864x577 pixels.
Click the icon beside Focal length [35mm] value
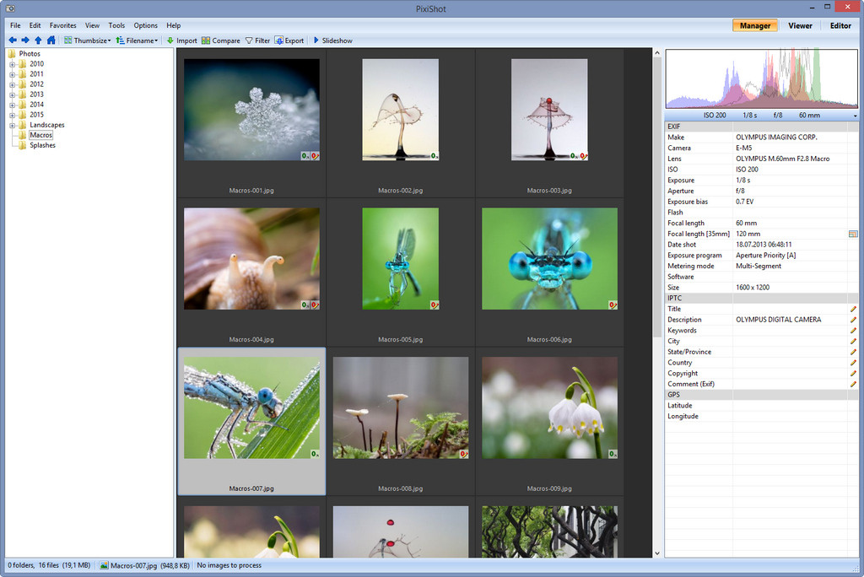(x=853, y=235)
